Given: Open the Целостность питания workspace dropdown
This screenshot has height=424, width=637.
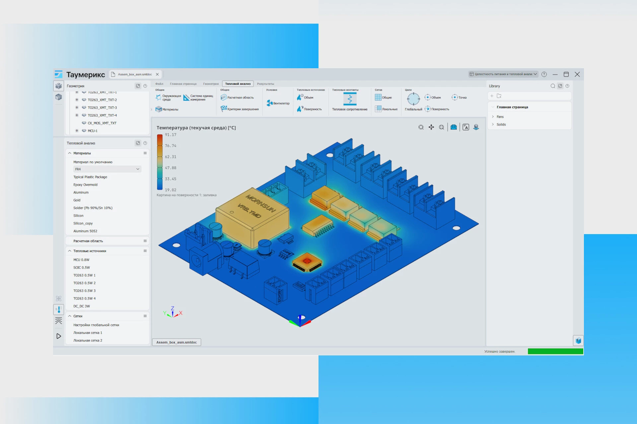Looking at the screenshot, I should click(x=503, y=74).
